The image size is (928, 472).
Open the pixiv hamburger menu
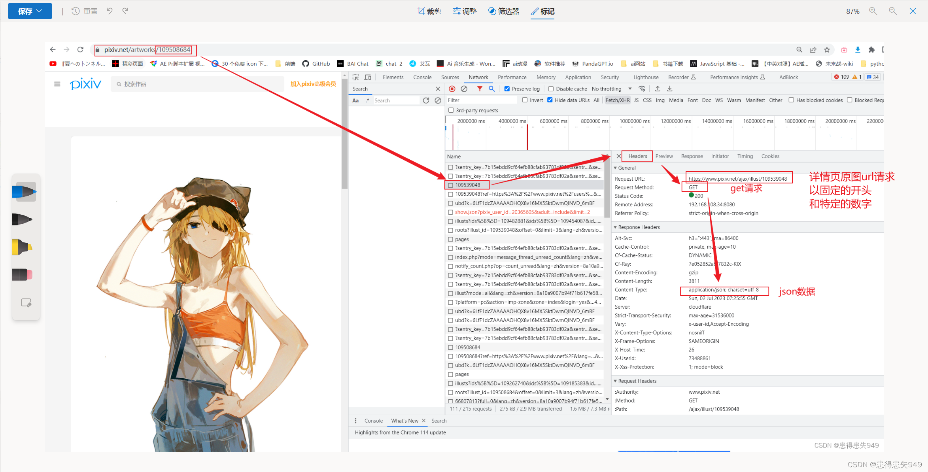pyautogui.click(x=57, y=84)
